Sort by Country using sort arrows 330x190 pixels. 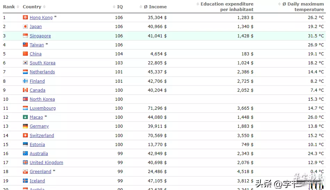(x=44, y=7)
